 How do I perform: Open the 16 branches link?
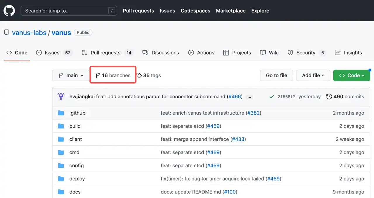point(113,75)
